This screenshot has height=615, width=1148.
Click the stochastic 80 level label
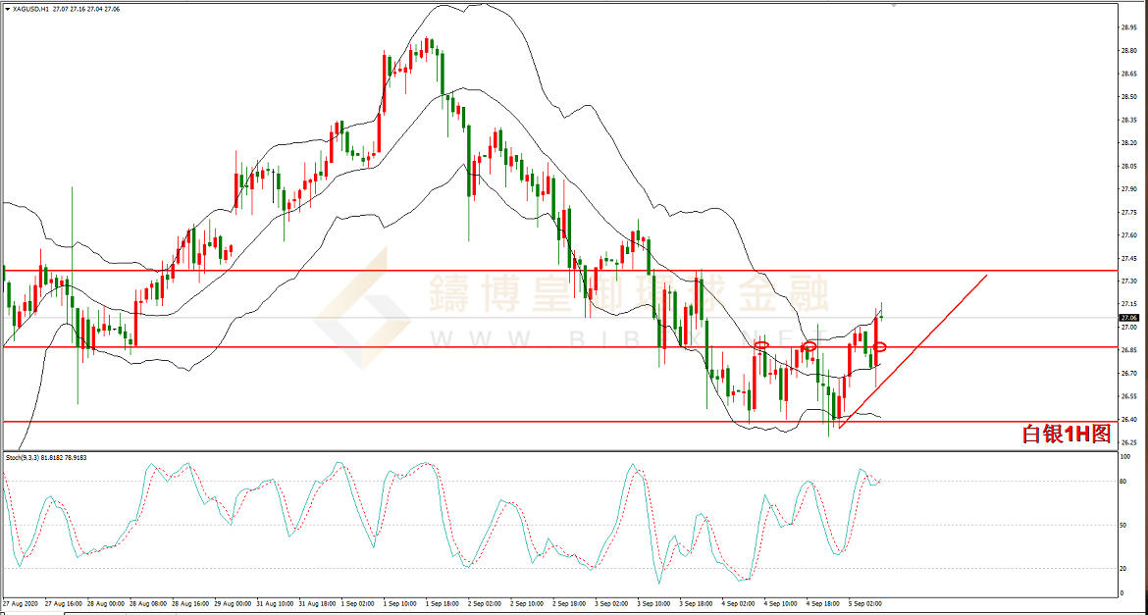coord(1122,482)
